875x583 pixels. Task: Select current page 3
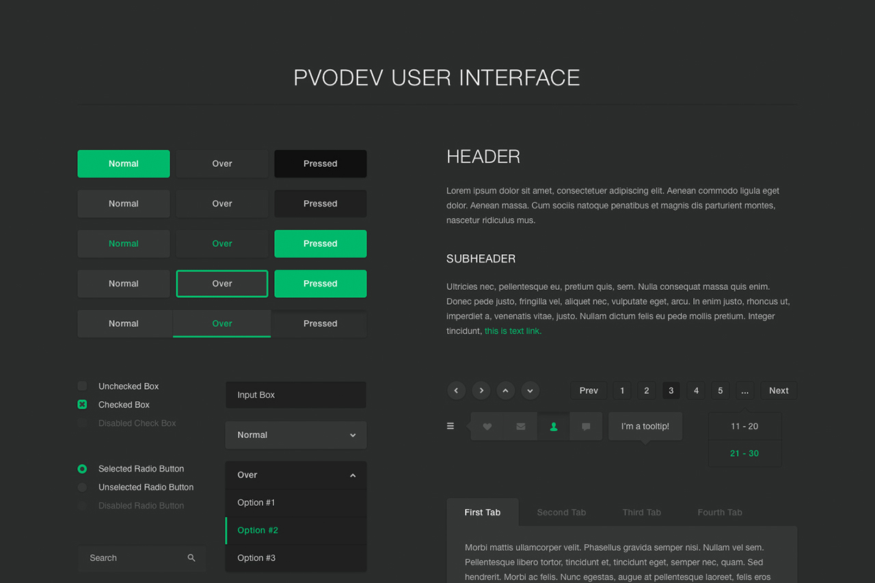(x=671, y=390)
